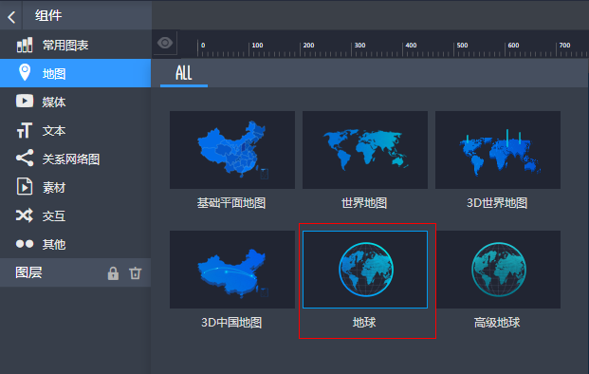Open the 文本 category

click(76, 130)
